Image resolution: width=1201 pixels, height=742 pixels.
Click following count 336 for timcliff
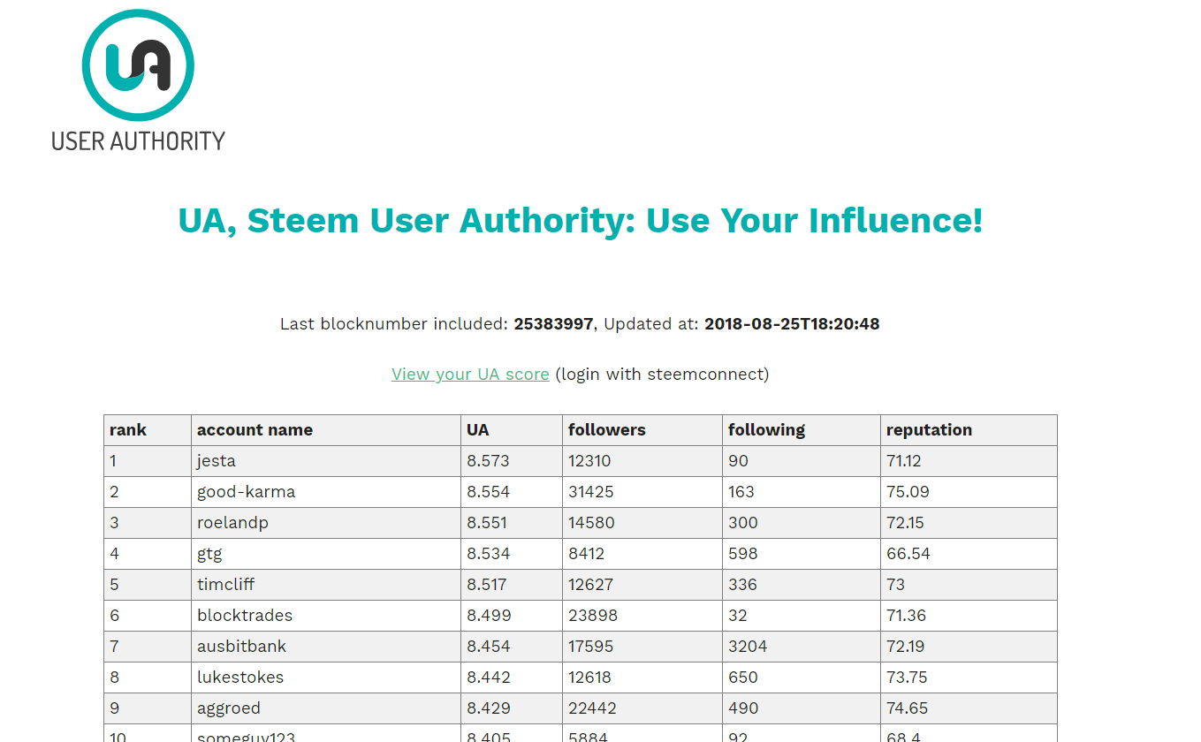click(743, 585)
